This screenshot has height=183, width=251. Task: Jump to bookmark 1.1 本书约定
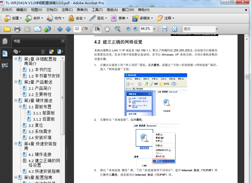pyautogui.click(x=40, y=70)
